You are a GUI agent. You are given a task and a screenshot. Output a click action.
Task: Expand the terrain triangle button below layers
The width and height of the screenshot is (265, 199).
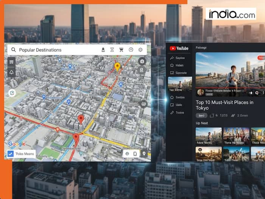(x=11, y=72)
